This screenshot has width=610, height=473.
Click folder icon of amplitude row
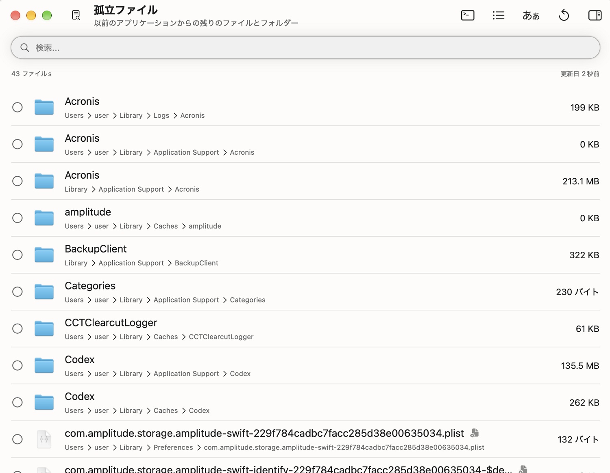pos(44,218)
